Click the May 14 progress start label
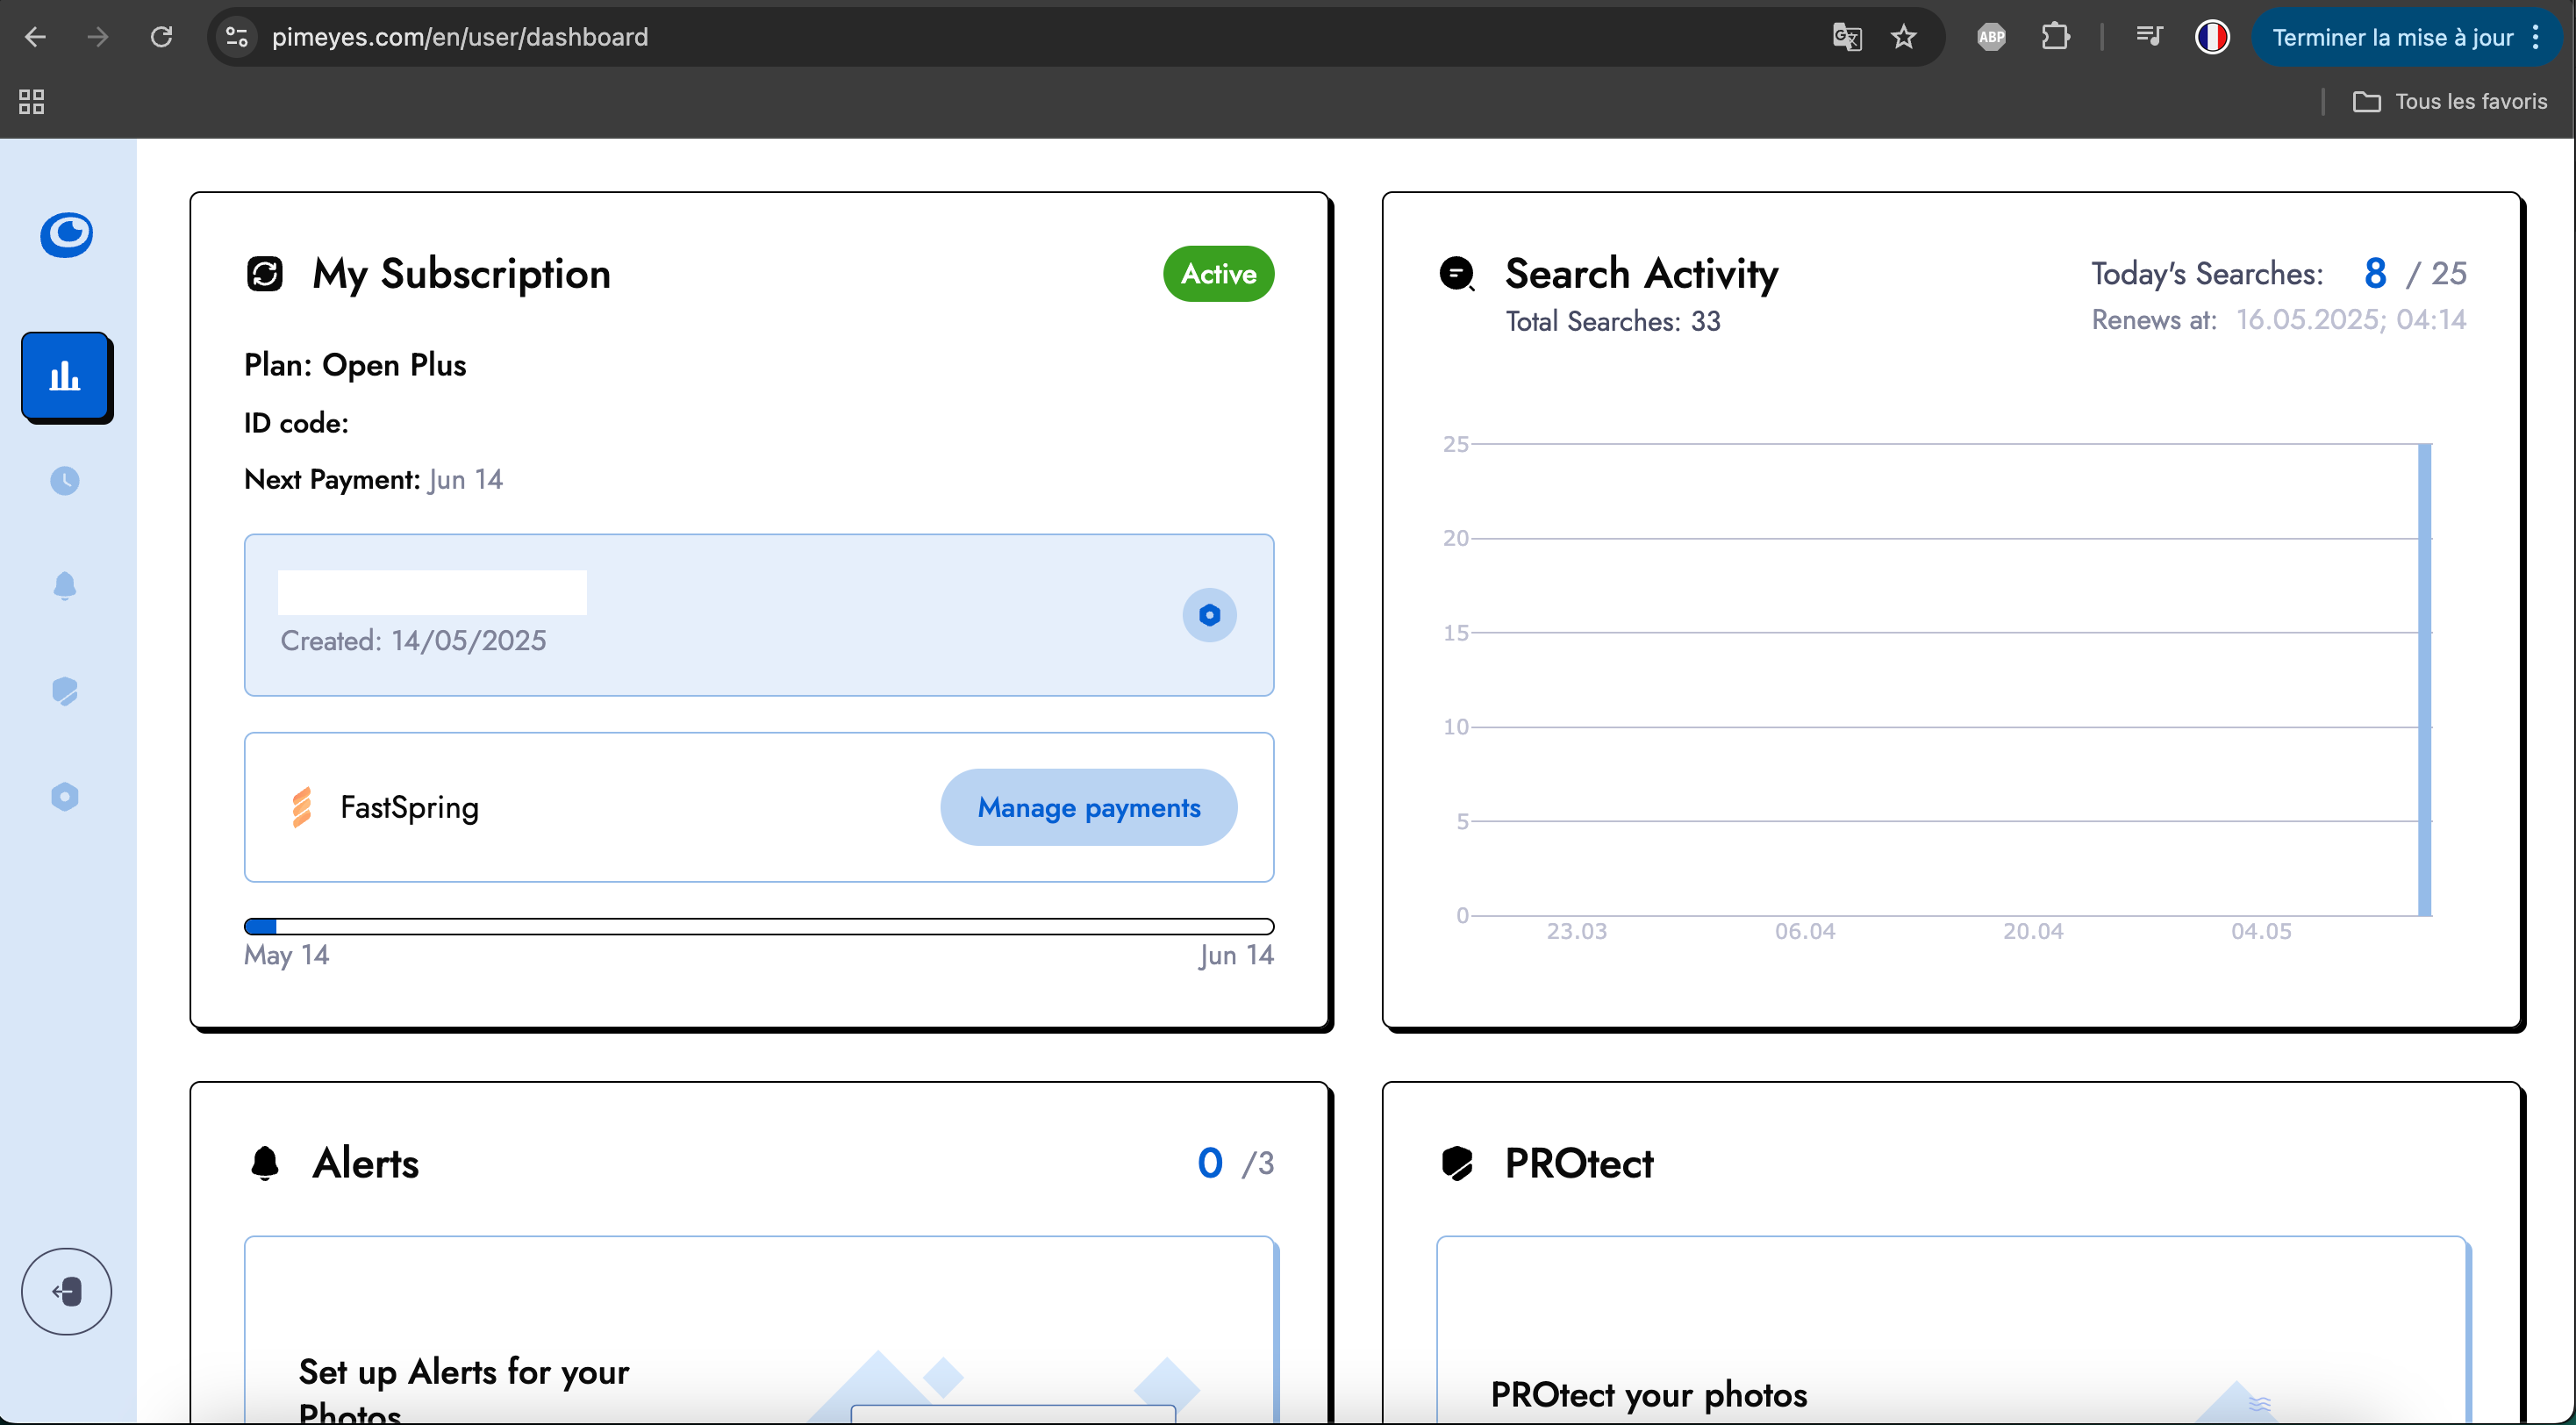Image resolution: width=2576 pixels, height=1425 pixels. (286, 955)
